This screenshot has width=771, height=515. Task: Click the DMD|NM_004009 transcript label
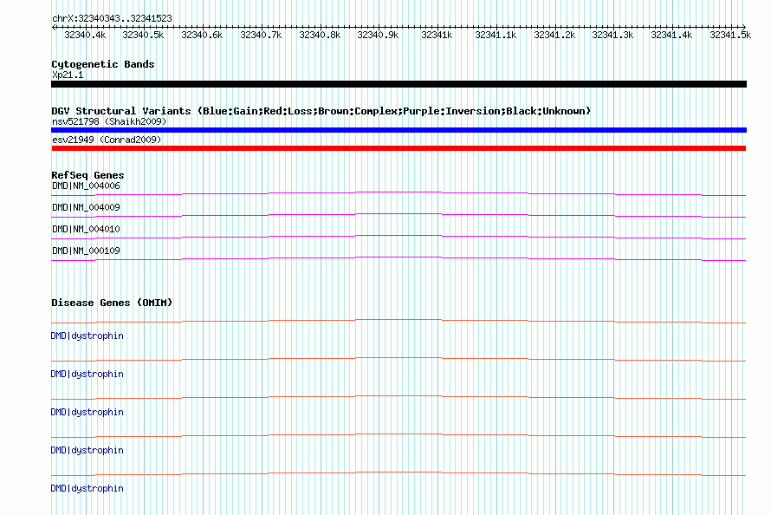point(86,207)
